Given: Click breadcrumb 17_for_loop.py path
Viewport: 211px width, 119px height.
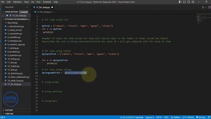Looking at the screenshot, I should pyautogui.click(x=44, y=12).
